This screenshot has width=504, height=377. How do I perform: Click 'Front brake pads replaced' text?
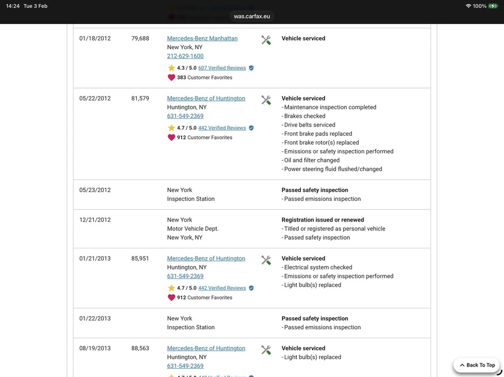pyautogui.click(x=318, y=134)
